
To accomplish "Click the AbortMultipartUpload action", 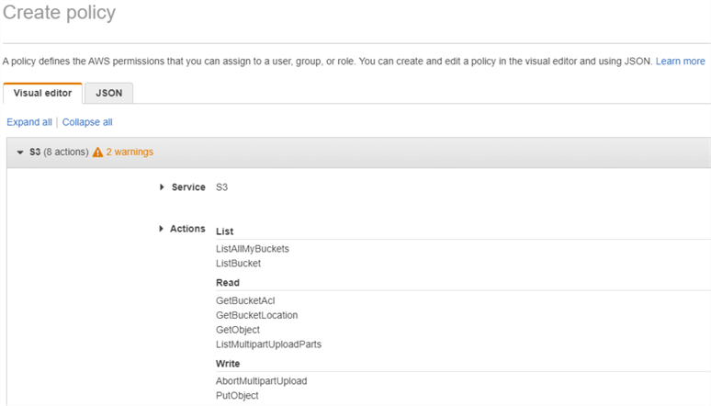I will (x=261, y=381).
